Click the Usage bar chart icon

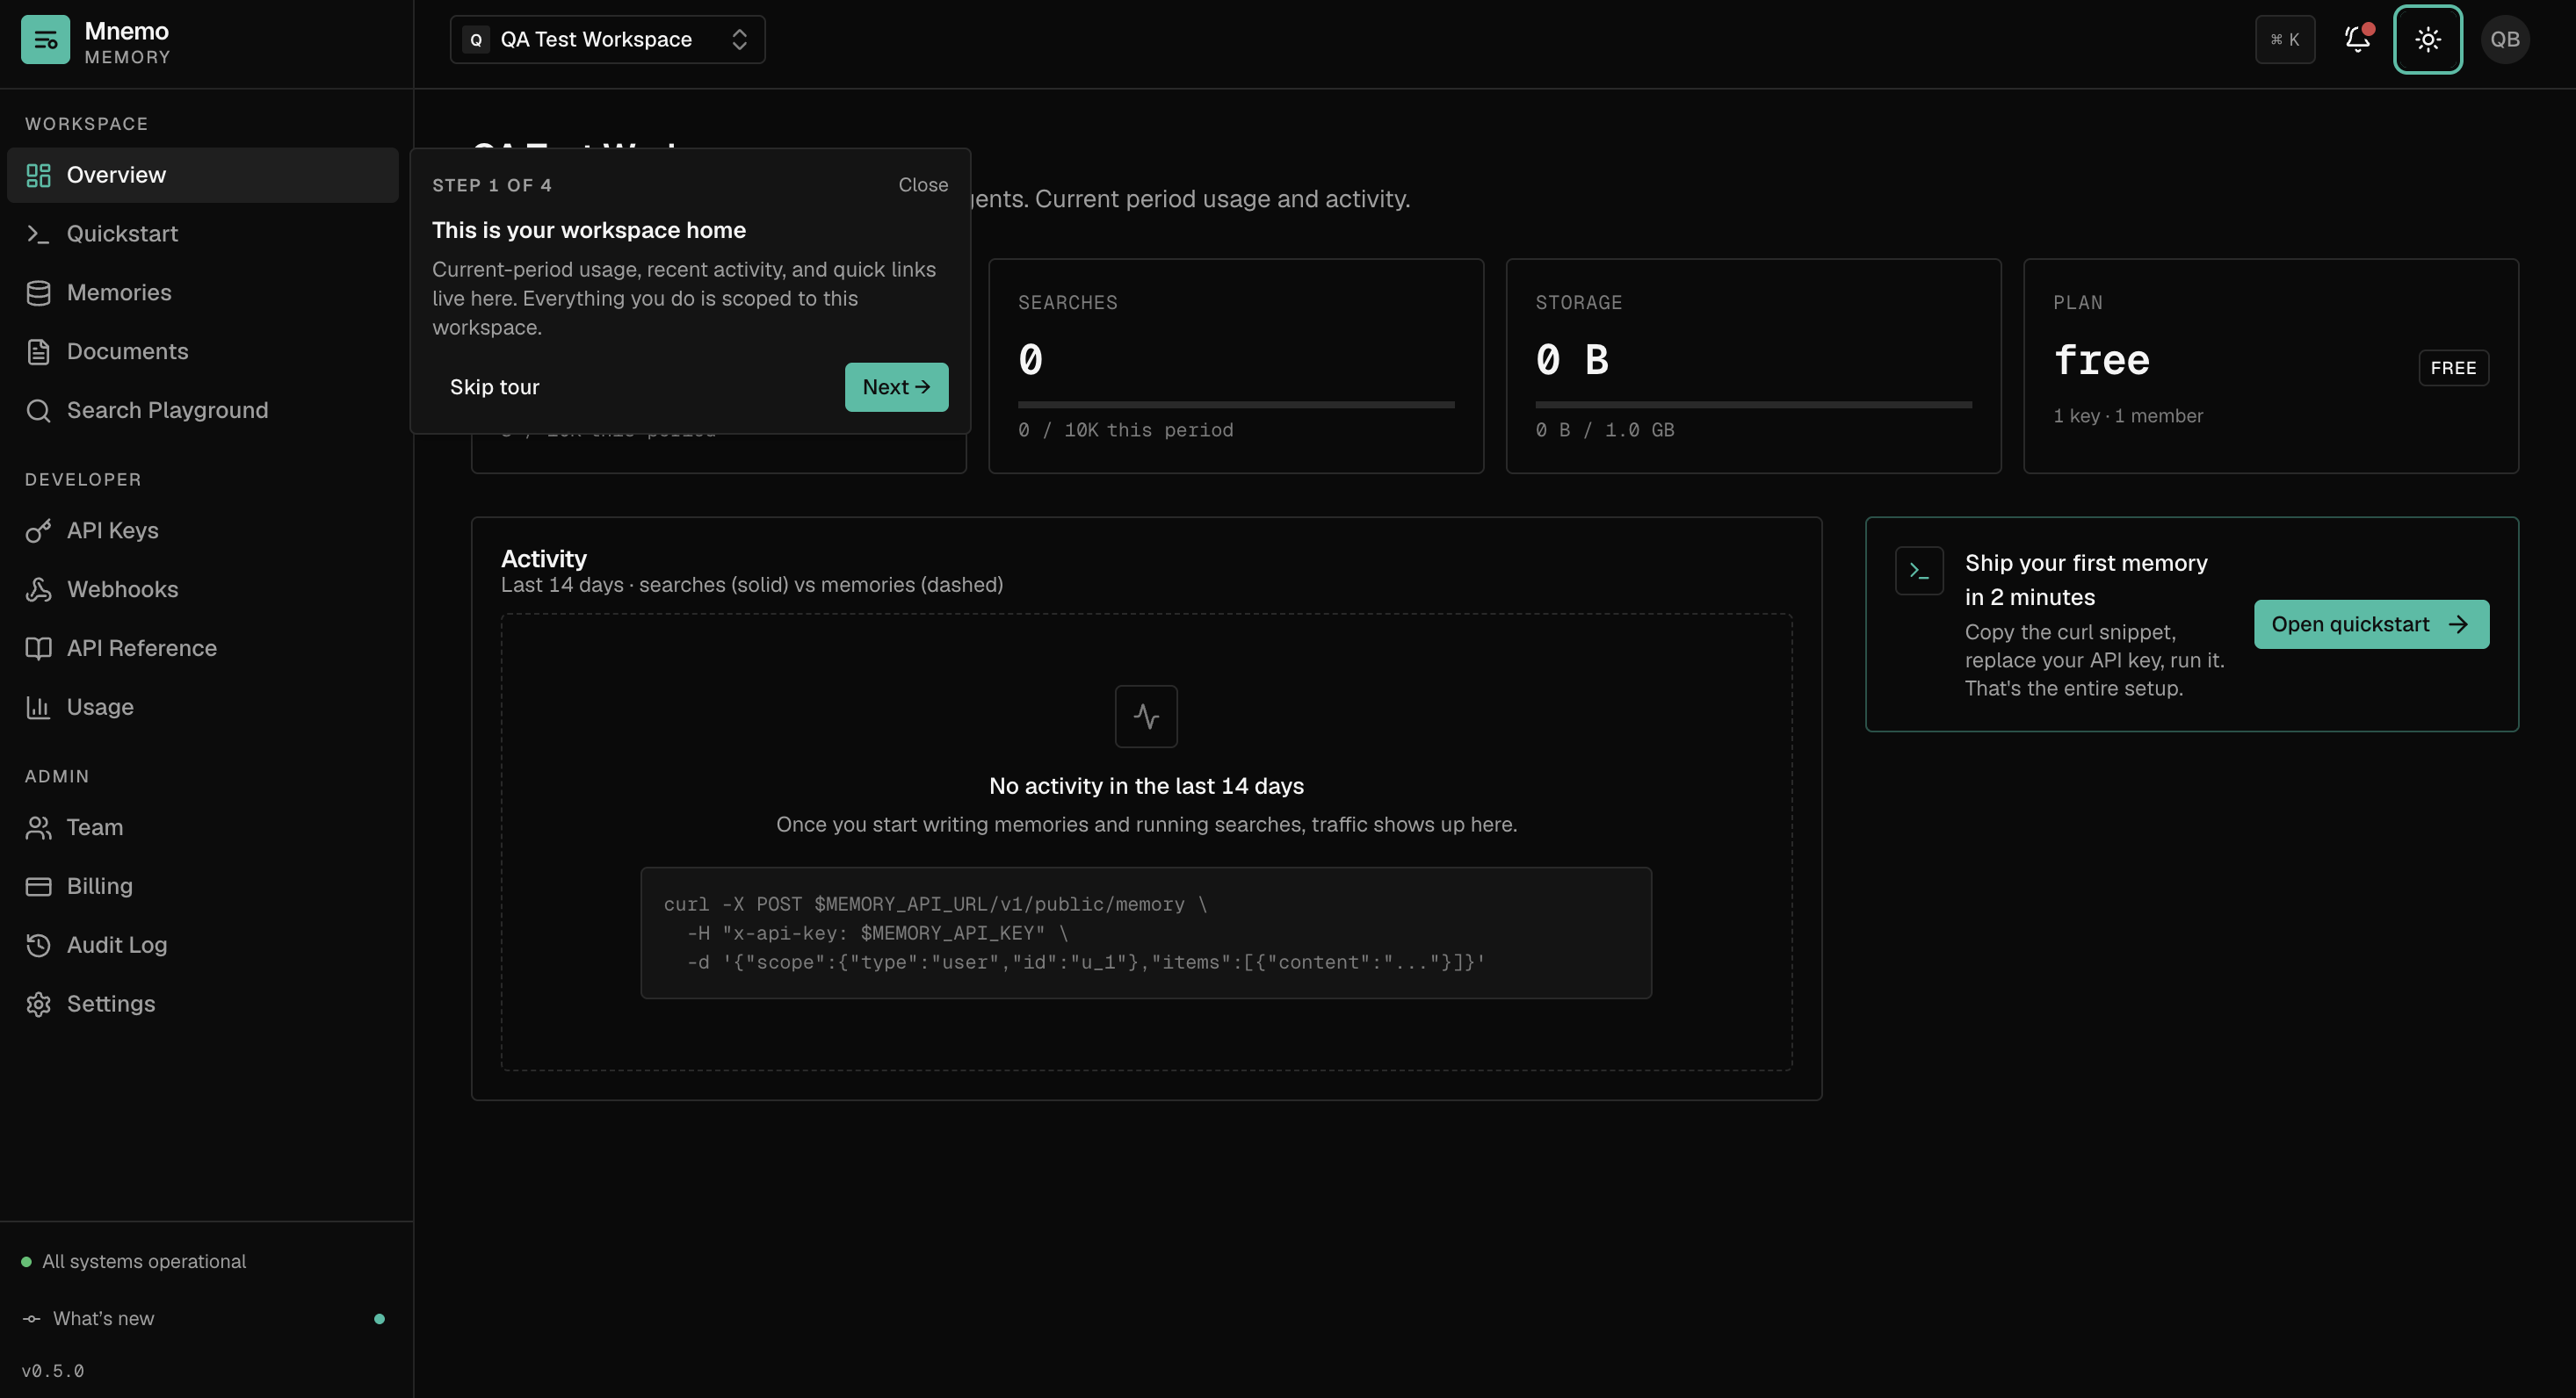[38, 708]
